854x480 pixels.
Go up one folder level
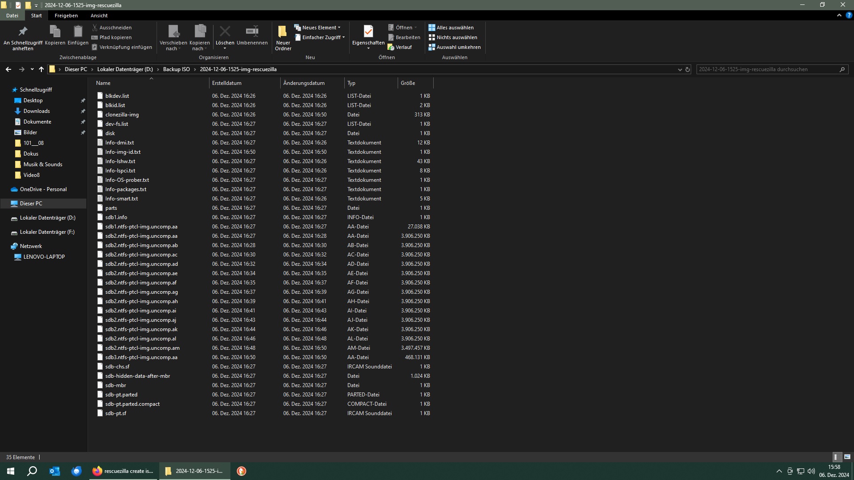pos(41,69)
